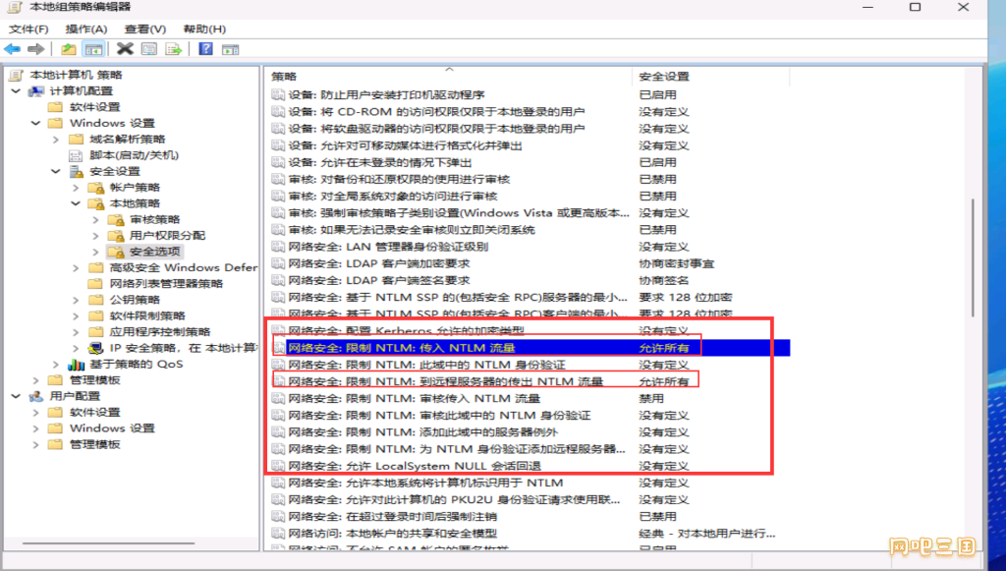The height and width of the screenshot is (571, 1006).
Task: Click the horizontal scrollbar under the console tree
Action: coord(108,544)
